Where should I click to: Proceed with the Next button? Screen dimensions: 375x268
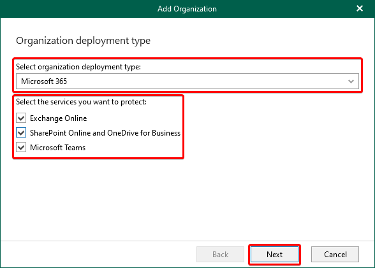[274, 255]
